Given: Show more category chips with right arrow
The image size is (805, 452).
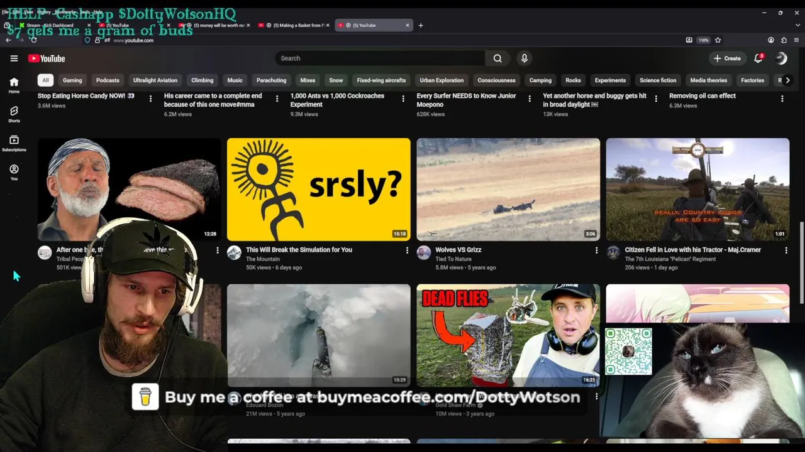Looking at the screenshot, I should tap(787, 80).
